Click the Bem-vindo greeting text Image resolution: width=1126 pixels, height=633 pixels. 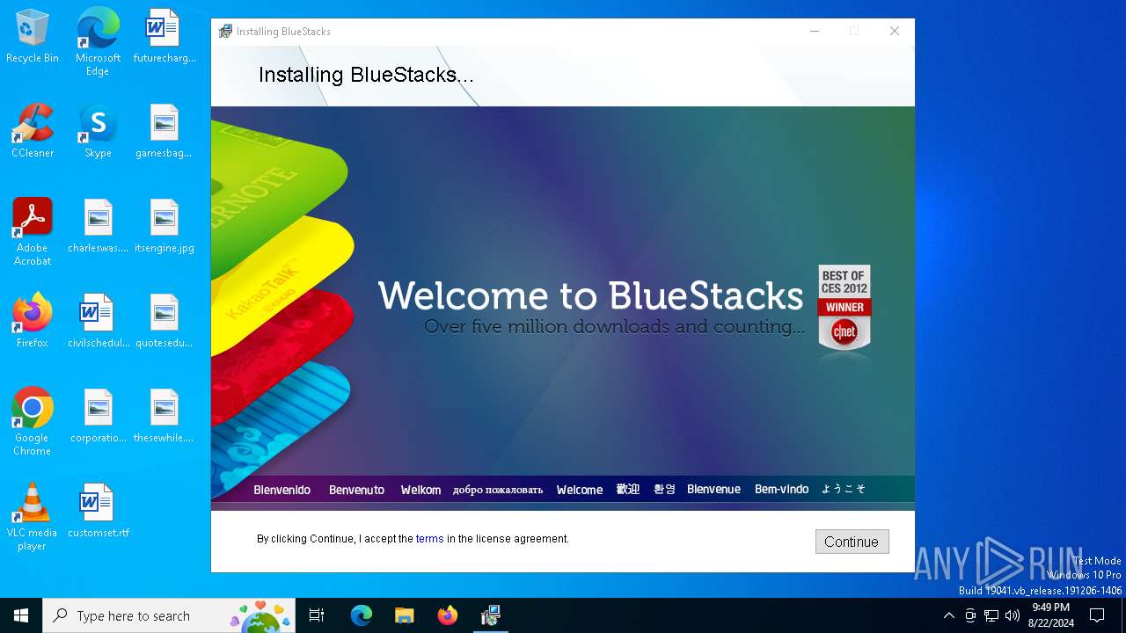coord(781,490)
